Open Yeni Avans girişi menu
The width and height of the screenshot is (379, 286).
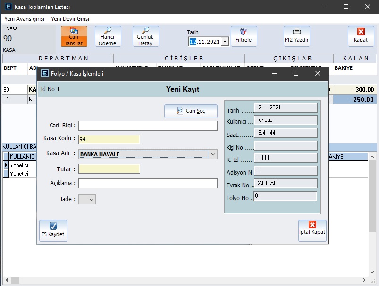[24, 19]
